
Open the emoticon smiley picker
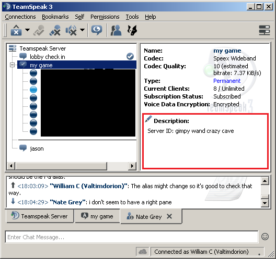click(265, 237)
